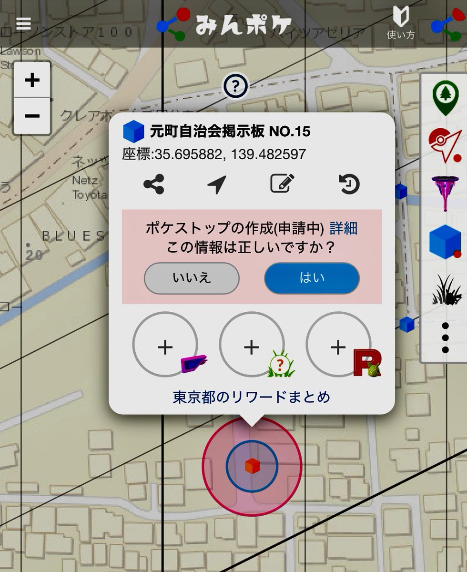
Task: Click the みんポケ logo title
Action: [x=244, y=24]
